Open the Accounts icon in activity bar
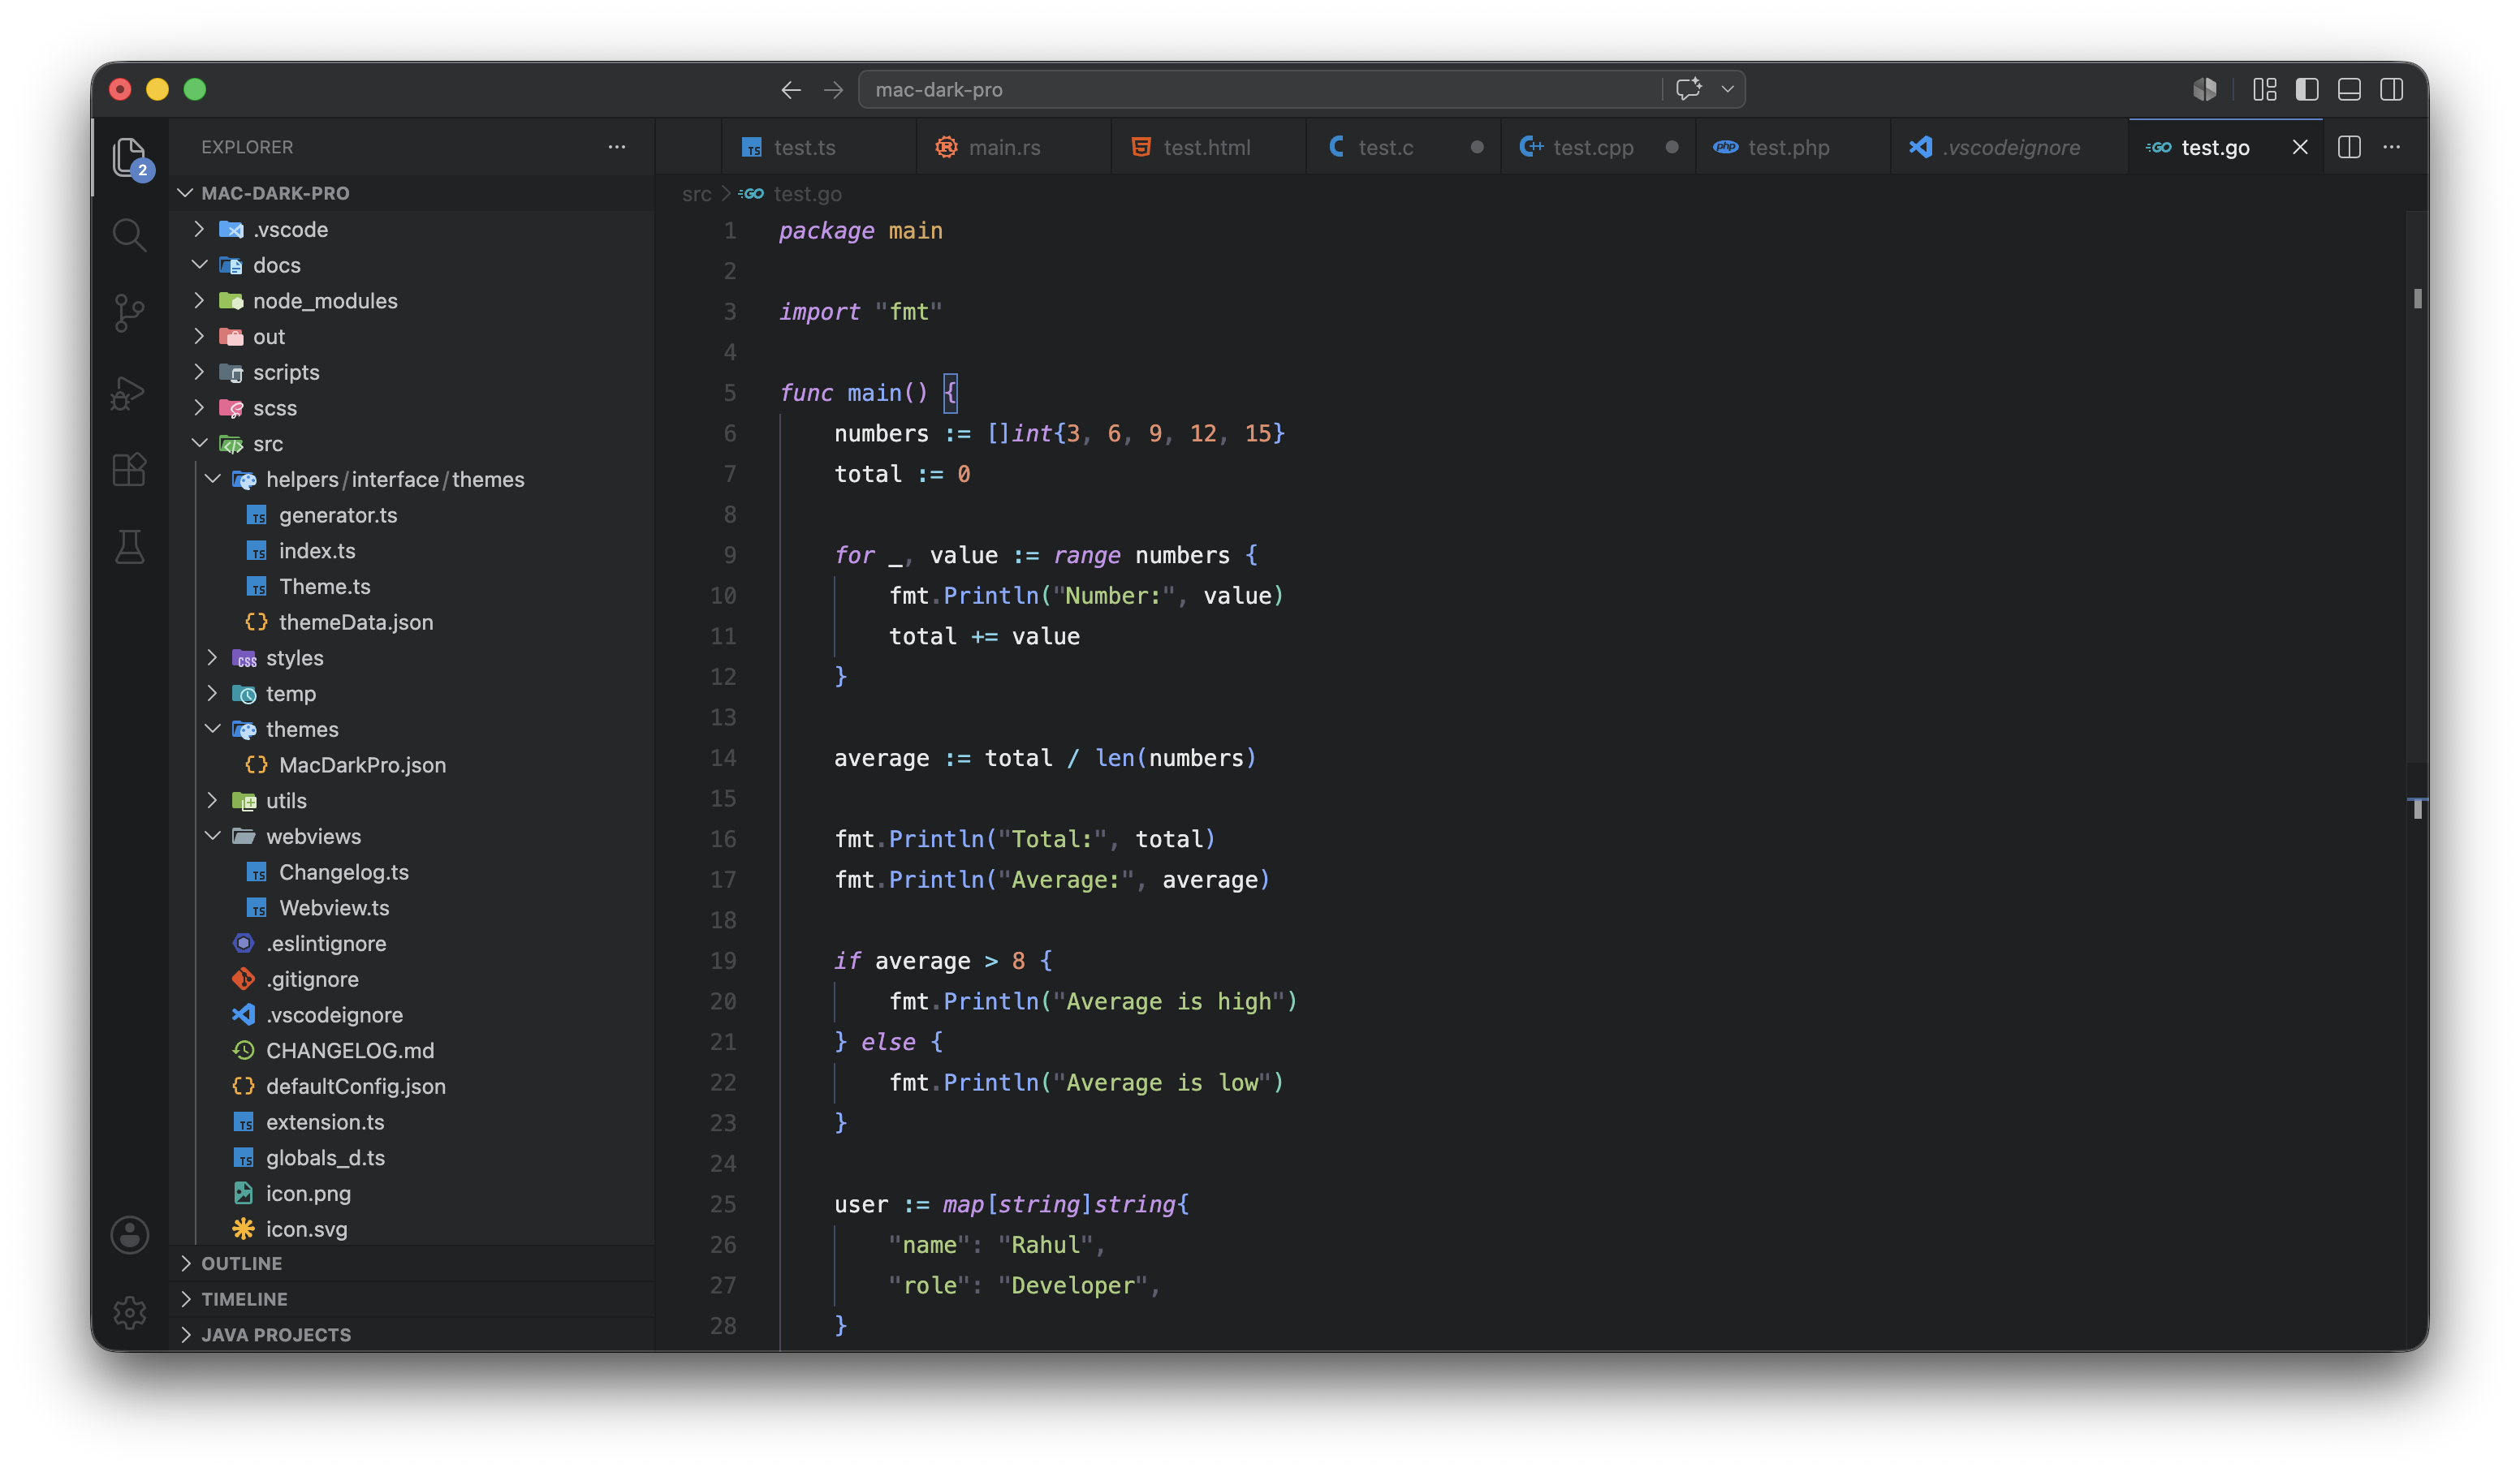Screen dimensions: 2520x1472 [x=129, y=1235]
